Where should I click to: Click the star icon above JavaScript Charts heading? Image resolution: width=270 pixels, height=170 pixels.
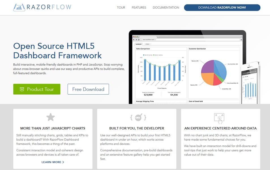click(x=50, y=117)
